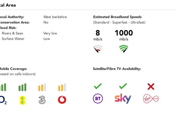Click the Vodafone logo
This screenshot has width=176, height=117.
coord(62,100)
